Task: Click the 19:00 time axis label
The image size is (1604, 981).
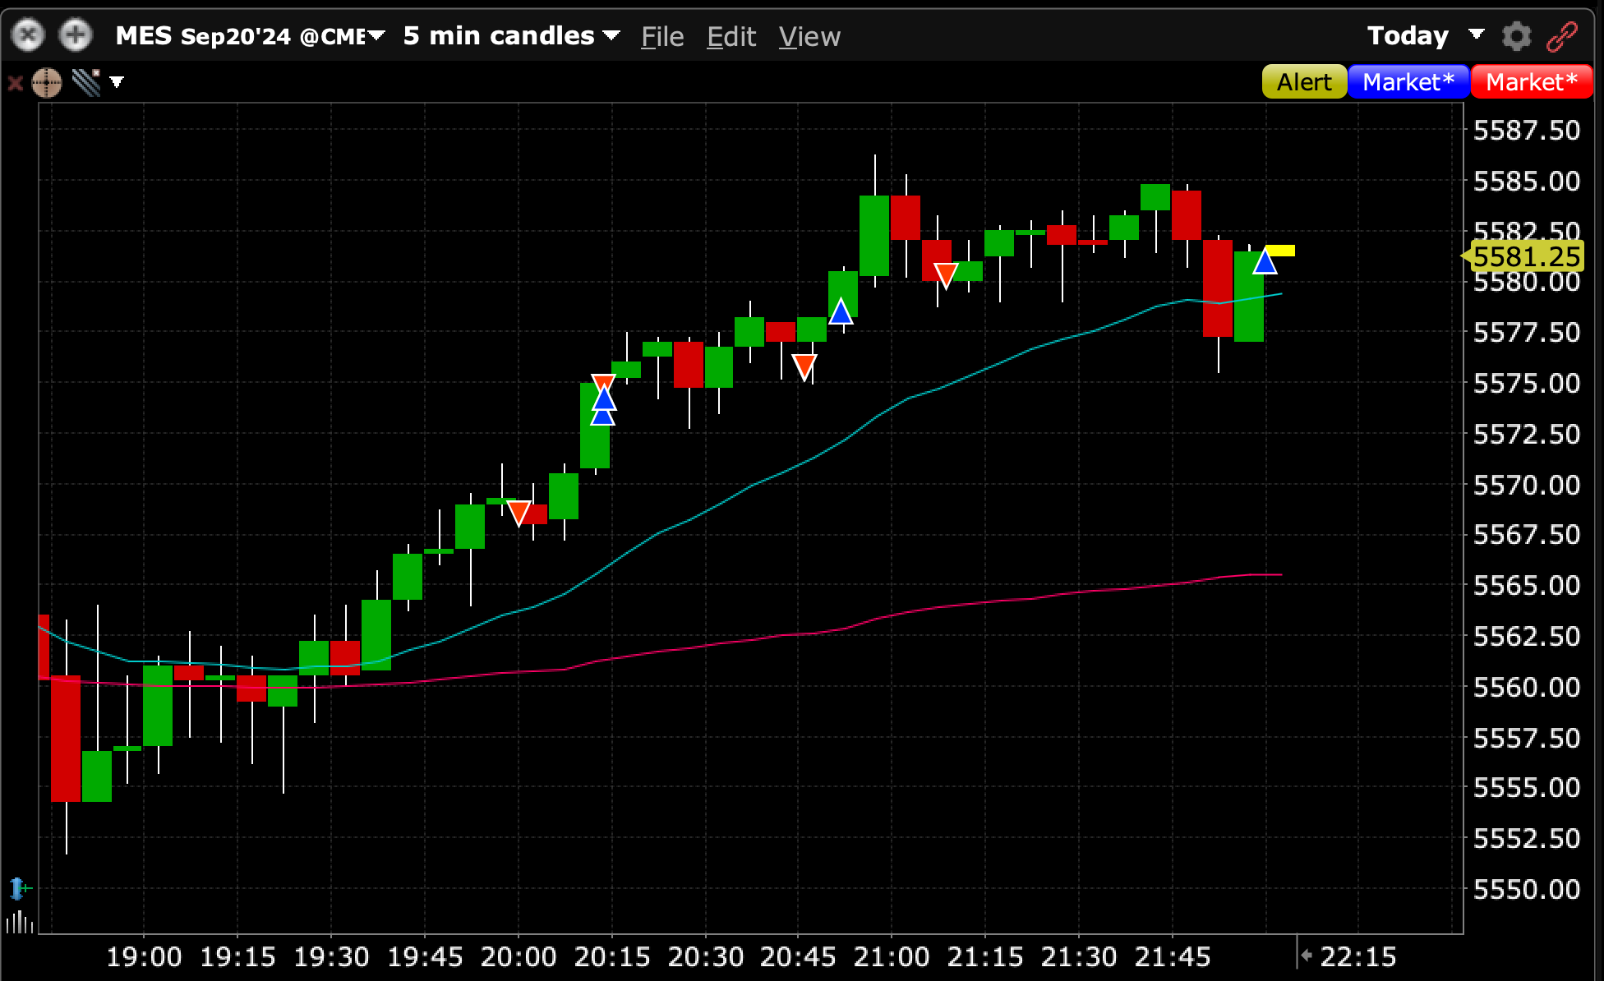Action: (x=144, y=956)
